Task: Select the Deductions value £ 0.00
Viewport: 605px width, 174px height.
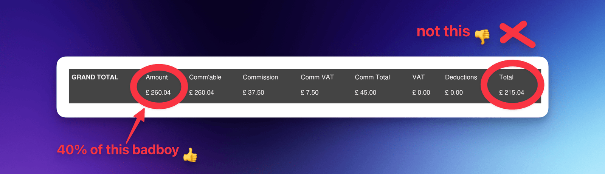Action: [454, 92]
